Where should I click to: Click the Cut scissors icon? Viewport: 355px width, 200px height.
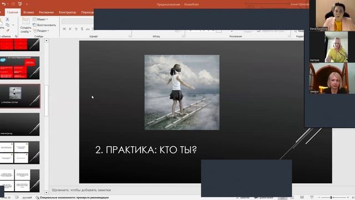(x=7, y=19)
